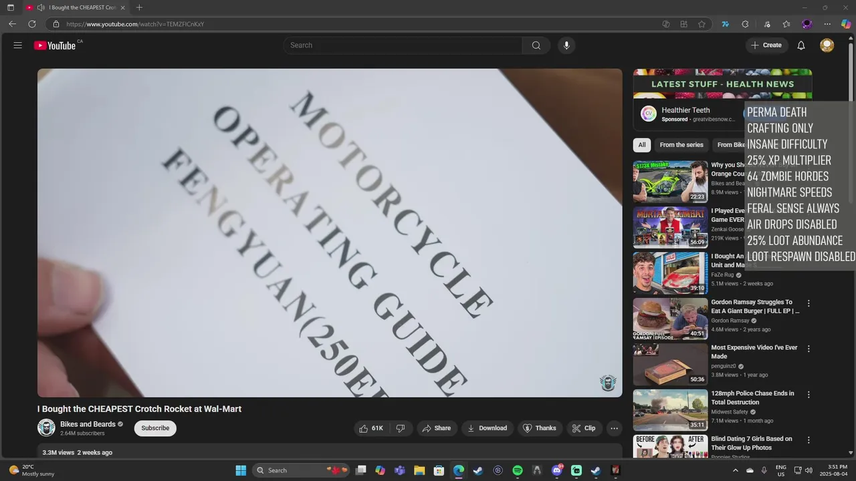The width and height of the screenshot is (856, 481).
Task: Open options for the penguinz0 video
Action: [x=809, y=349]
